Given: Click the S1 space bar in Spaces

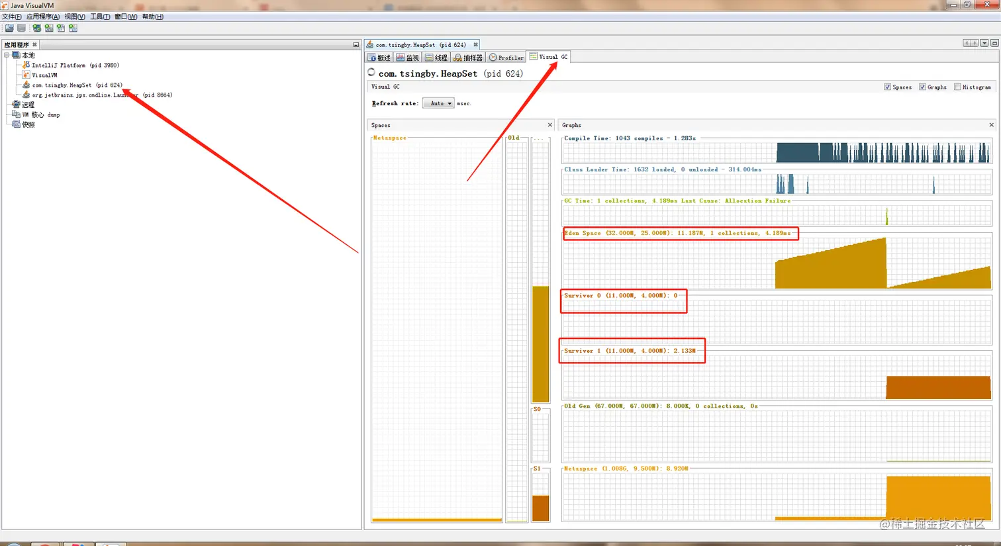Looking at the screenshot, I should click(x=541, y=497).
